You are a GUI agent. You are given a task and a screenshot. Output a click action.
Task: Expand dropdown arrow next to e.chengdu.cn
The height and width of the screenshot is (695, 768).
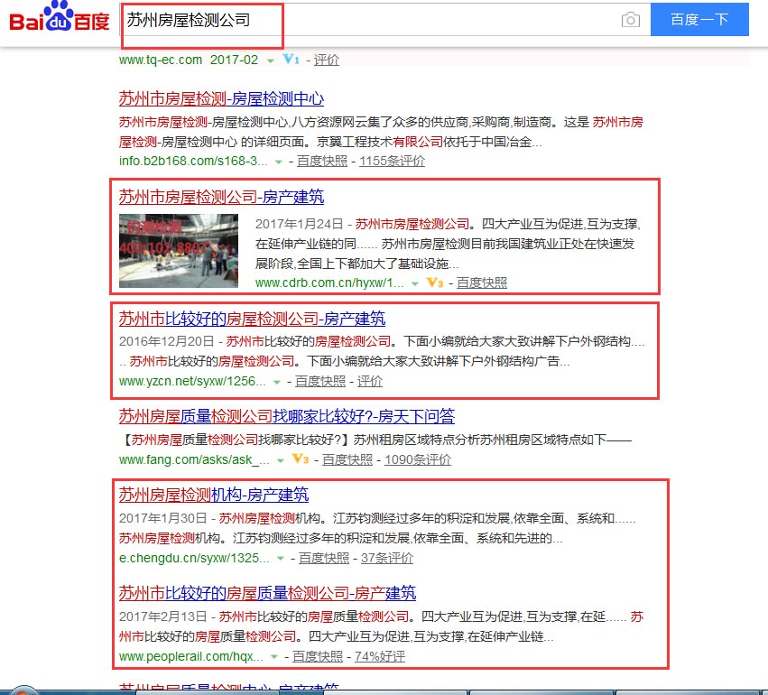pos(280,559)
